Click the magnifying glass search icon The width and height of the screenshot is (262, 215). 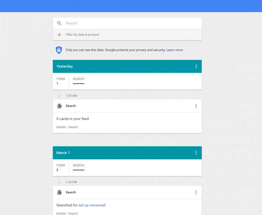59,23
